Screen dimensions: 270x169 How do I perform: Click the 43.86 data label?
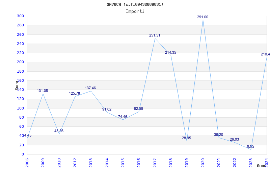tap(59, 131)
